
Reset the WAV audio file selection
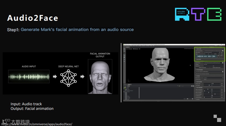(x=222, y=52)
